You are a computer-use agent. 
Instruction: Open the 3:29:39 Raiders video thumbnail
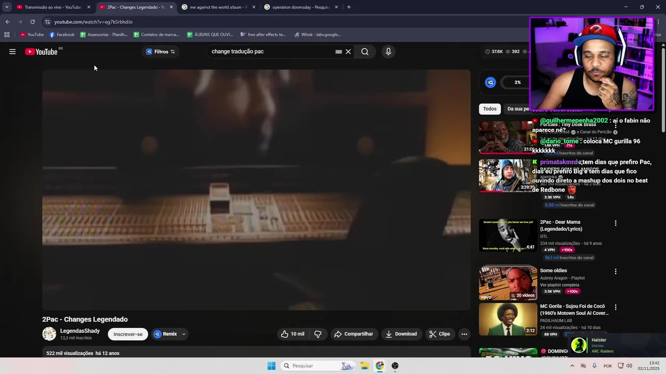[508, 175]
